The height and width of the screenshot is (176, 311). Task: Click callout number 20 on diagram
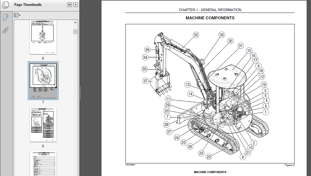[x=167, y=111]
